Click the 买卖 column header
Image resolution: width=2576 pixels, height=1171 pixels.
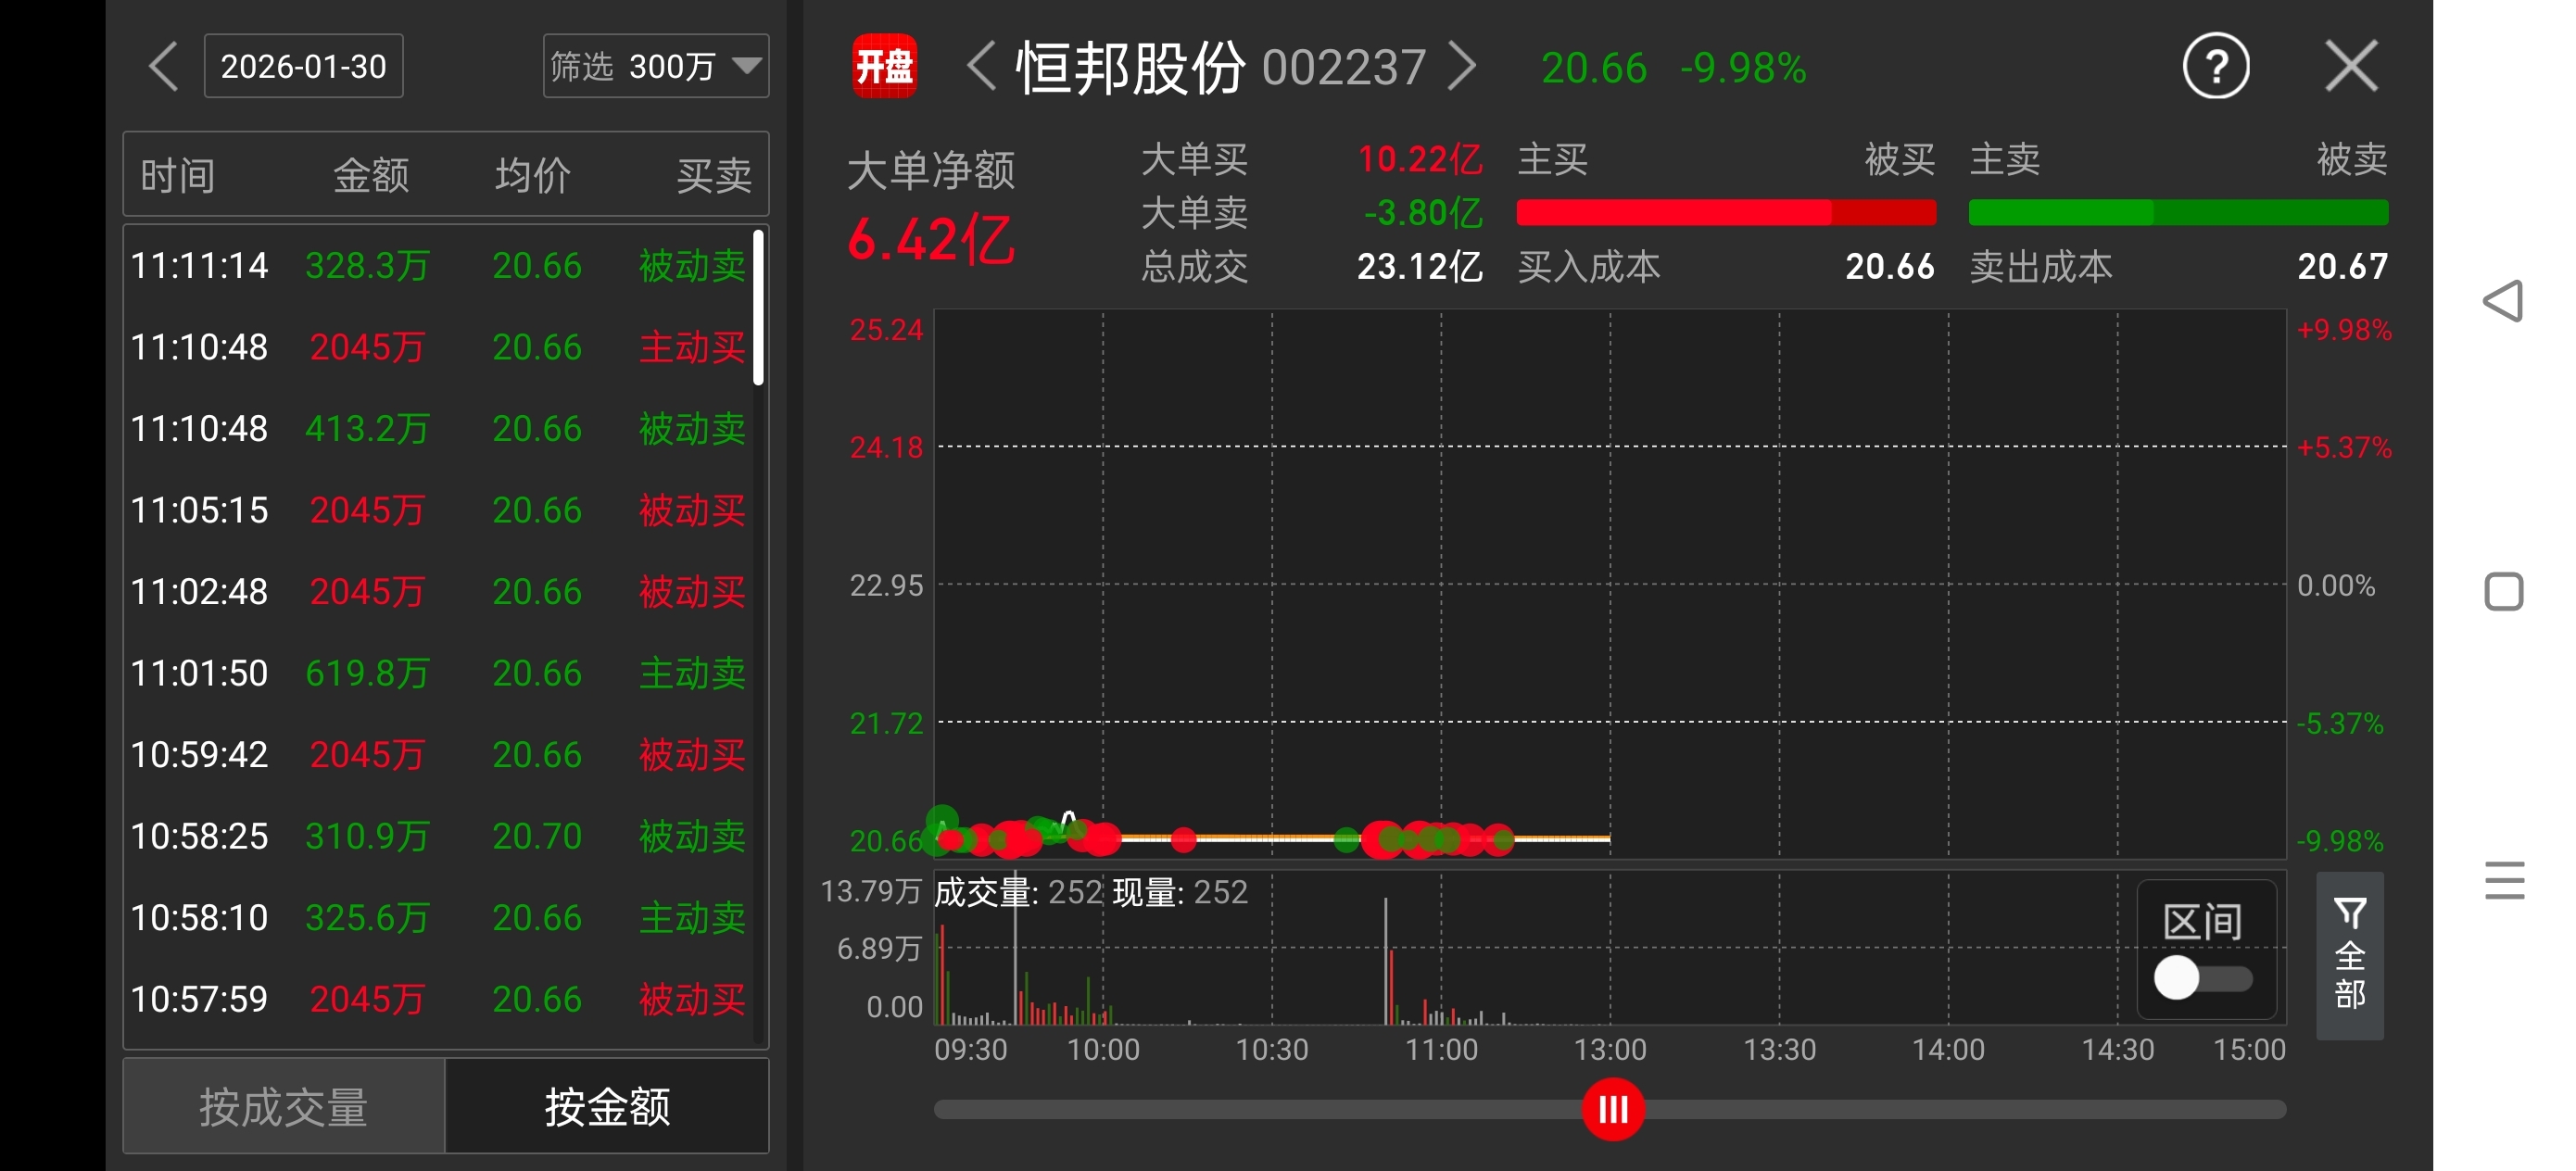tap(713, 175)
